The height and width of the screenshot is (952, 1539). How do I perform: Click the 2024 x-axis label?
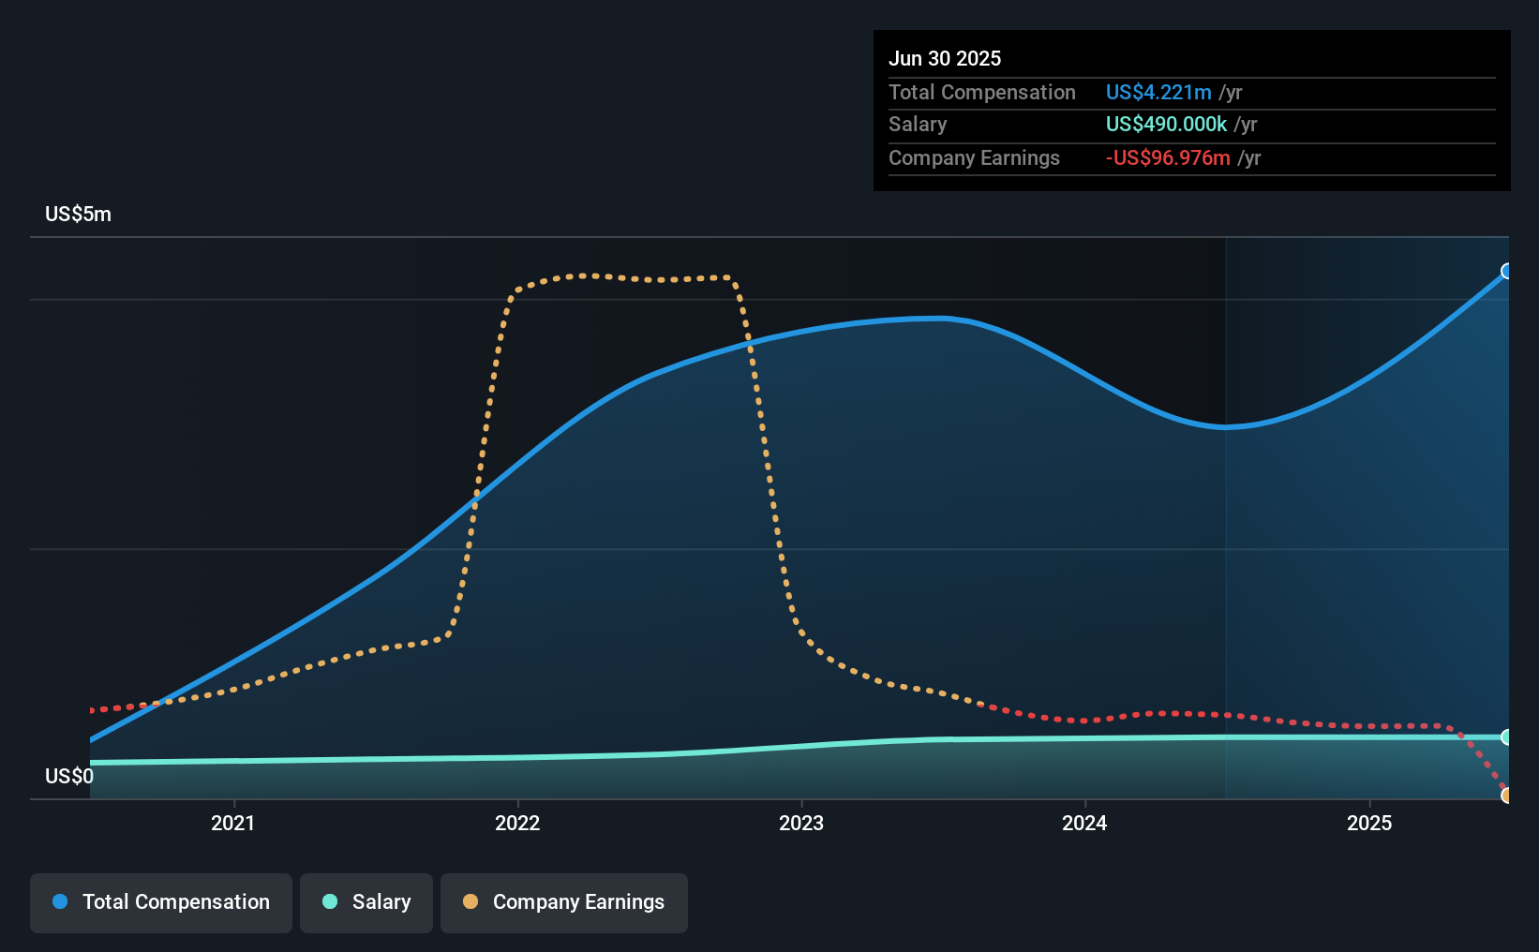pos(1084,823)
